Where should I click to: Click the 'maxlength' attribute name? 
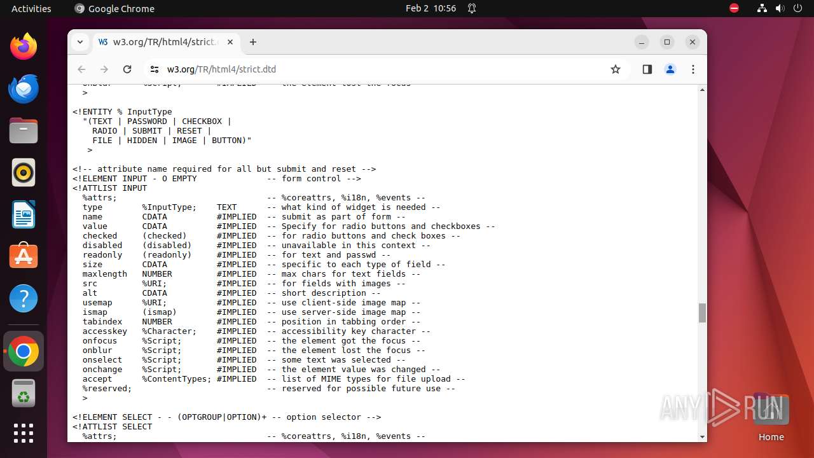(x=105, y=274)
